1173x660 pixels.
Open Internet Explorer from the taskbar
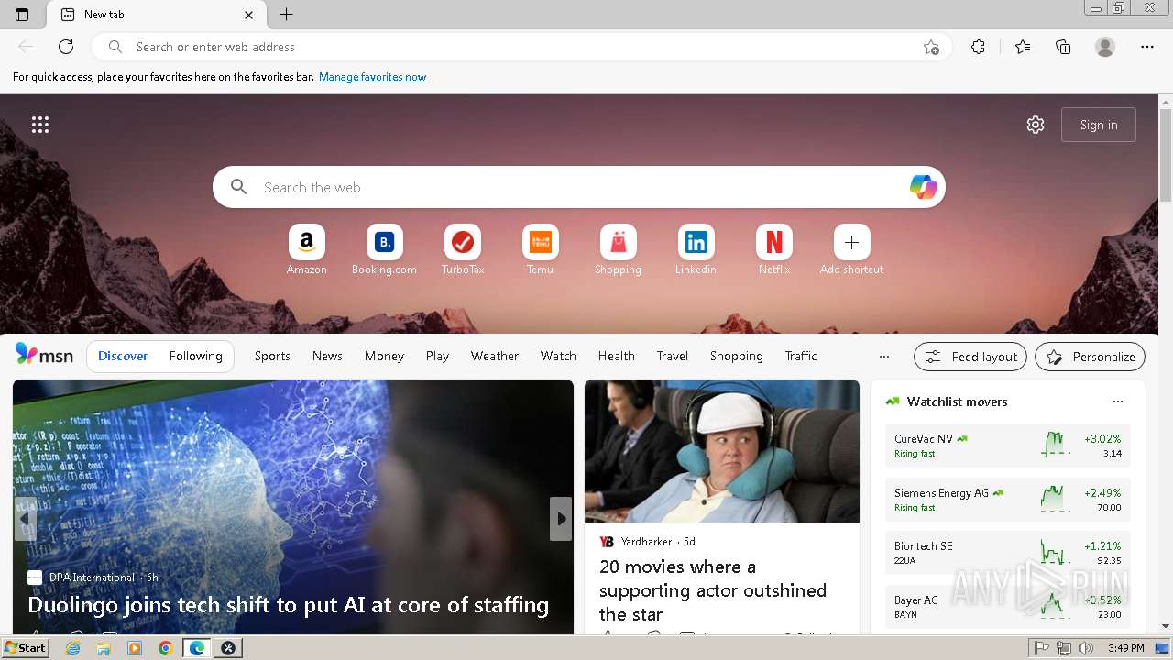coord(73,648)
